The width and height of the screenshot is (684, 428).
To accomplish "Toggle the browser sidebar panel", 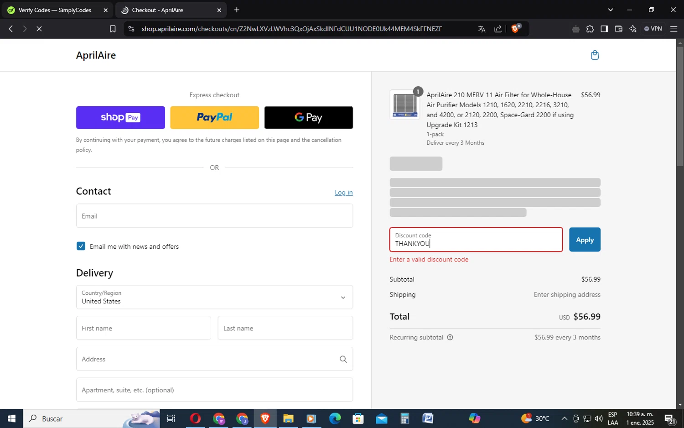I will click(604, 29).
